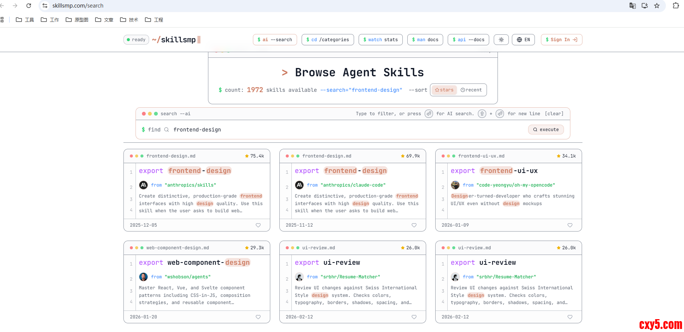Favorite the frontend-ui-ux skill with its heart
The height and width of the screenshot is (332, 684).
570,225
